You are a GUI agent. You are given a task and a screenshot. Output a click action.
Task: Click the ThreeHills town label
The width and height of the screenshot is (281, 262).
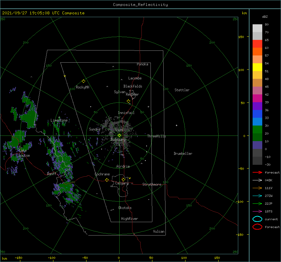(x=156, y=136)
